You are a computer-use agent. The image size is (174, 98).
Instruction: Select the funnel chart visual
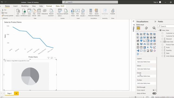141,41
